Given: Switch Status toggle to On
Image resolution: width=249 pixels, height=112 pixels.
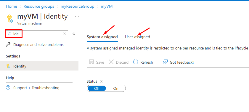Looking at the screenshot, I should 116,89.
